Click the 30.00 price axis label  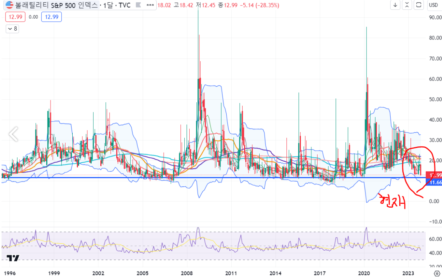point(435,140)
